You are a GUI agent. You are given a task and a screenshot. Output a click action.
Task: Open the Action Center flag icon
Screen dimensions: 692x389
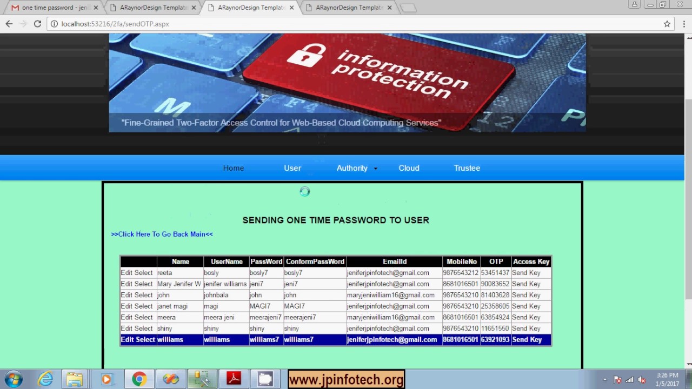(617, 380)
